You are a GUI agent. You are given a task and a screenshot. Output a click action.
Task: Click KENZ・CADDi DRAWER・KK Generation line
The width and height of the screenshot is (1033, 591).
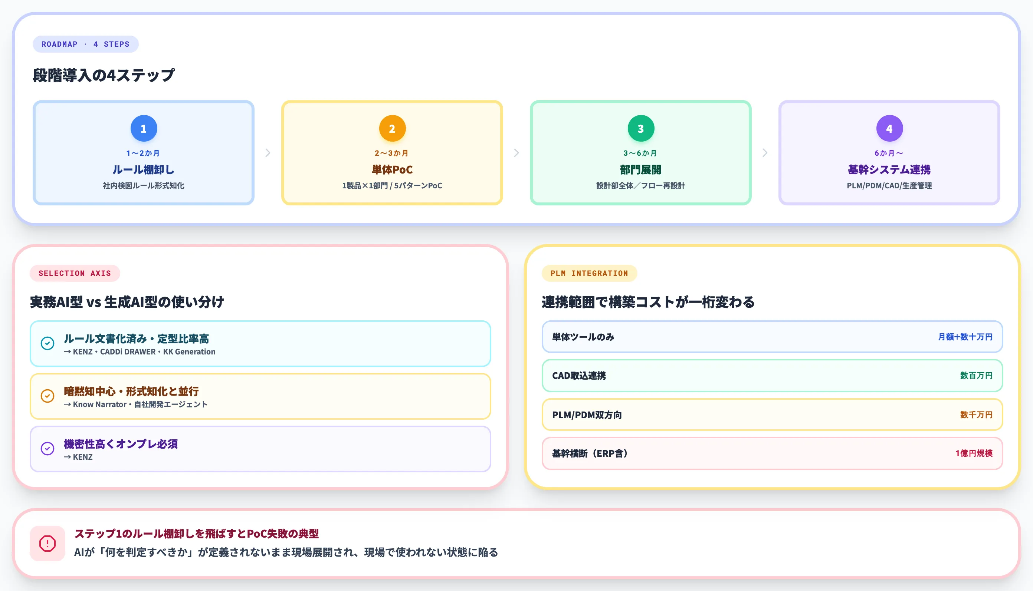tap(140, 352)
